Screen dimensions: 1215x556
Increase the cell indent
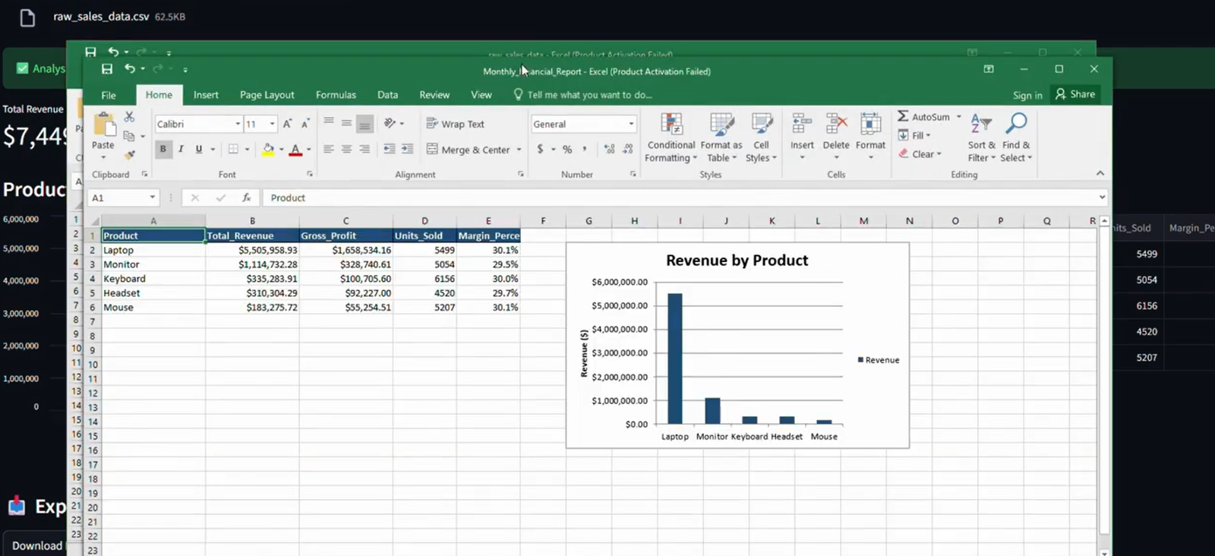tap(408, 150)
